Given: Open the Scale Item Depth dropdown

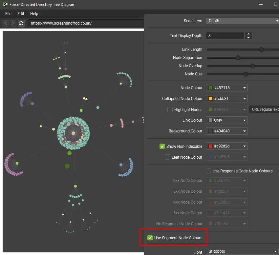Looking at the screenshot, I should pos(243,21).
